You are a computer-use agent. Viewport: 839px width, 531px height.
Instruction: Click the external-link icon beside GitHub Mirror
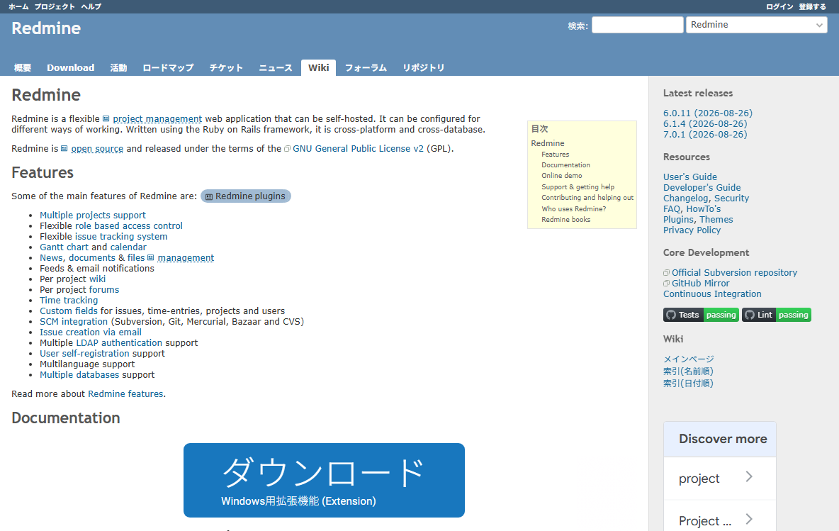click(666, 284)
